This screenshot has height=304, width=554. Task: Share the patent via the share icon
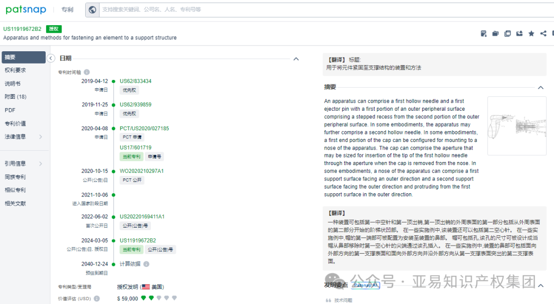(x=543, y=33)
